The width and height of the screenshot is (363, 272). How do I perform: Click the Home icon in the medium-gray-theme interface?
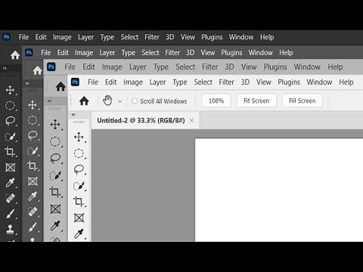coord(60,86)
